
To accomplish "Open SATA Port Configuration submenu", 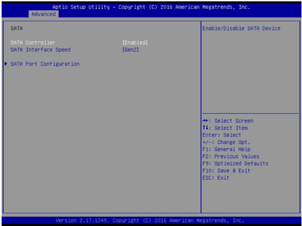I will click(x=45, y=64).
